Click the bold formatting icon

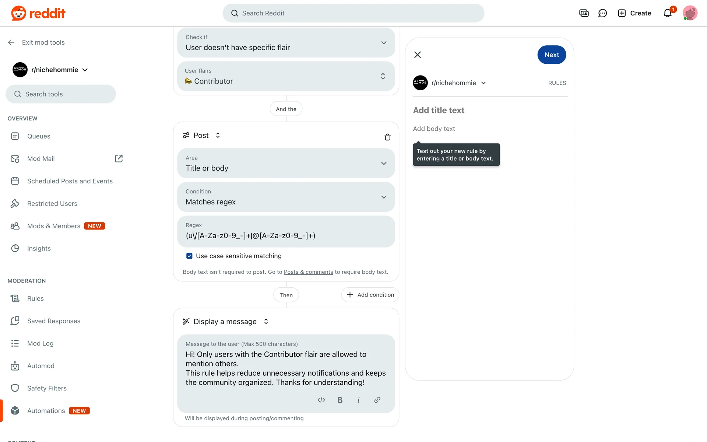340,400
